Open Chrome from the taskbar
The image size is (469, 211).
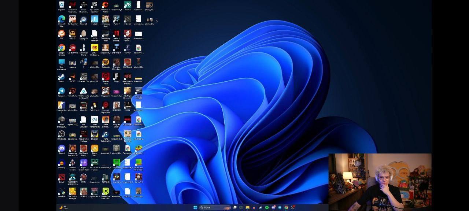tap(286, 207)
